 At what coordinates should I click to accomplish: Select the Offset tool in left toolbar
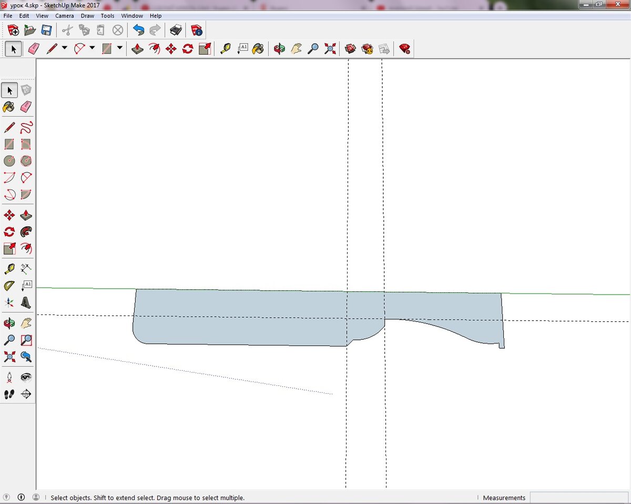pyautogui.click(x=26, y=248)
